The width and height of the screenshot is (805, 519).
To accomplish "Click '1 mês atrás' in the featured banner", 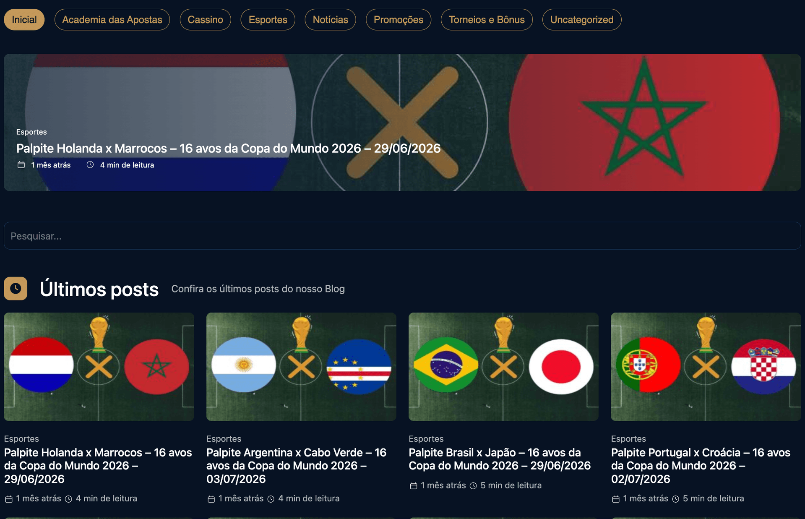I will tap(51, 165).
